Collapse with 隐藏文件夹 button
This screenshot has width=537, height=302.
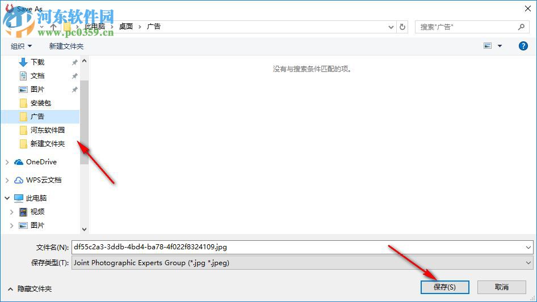pos(30,289)
